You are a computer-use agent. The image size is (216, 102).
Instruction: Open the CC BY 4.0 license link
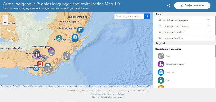click(x=142, y=91)
